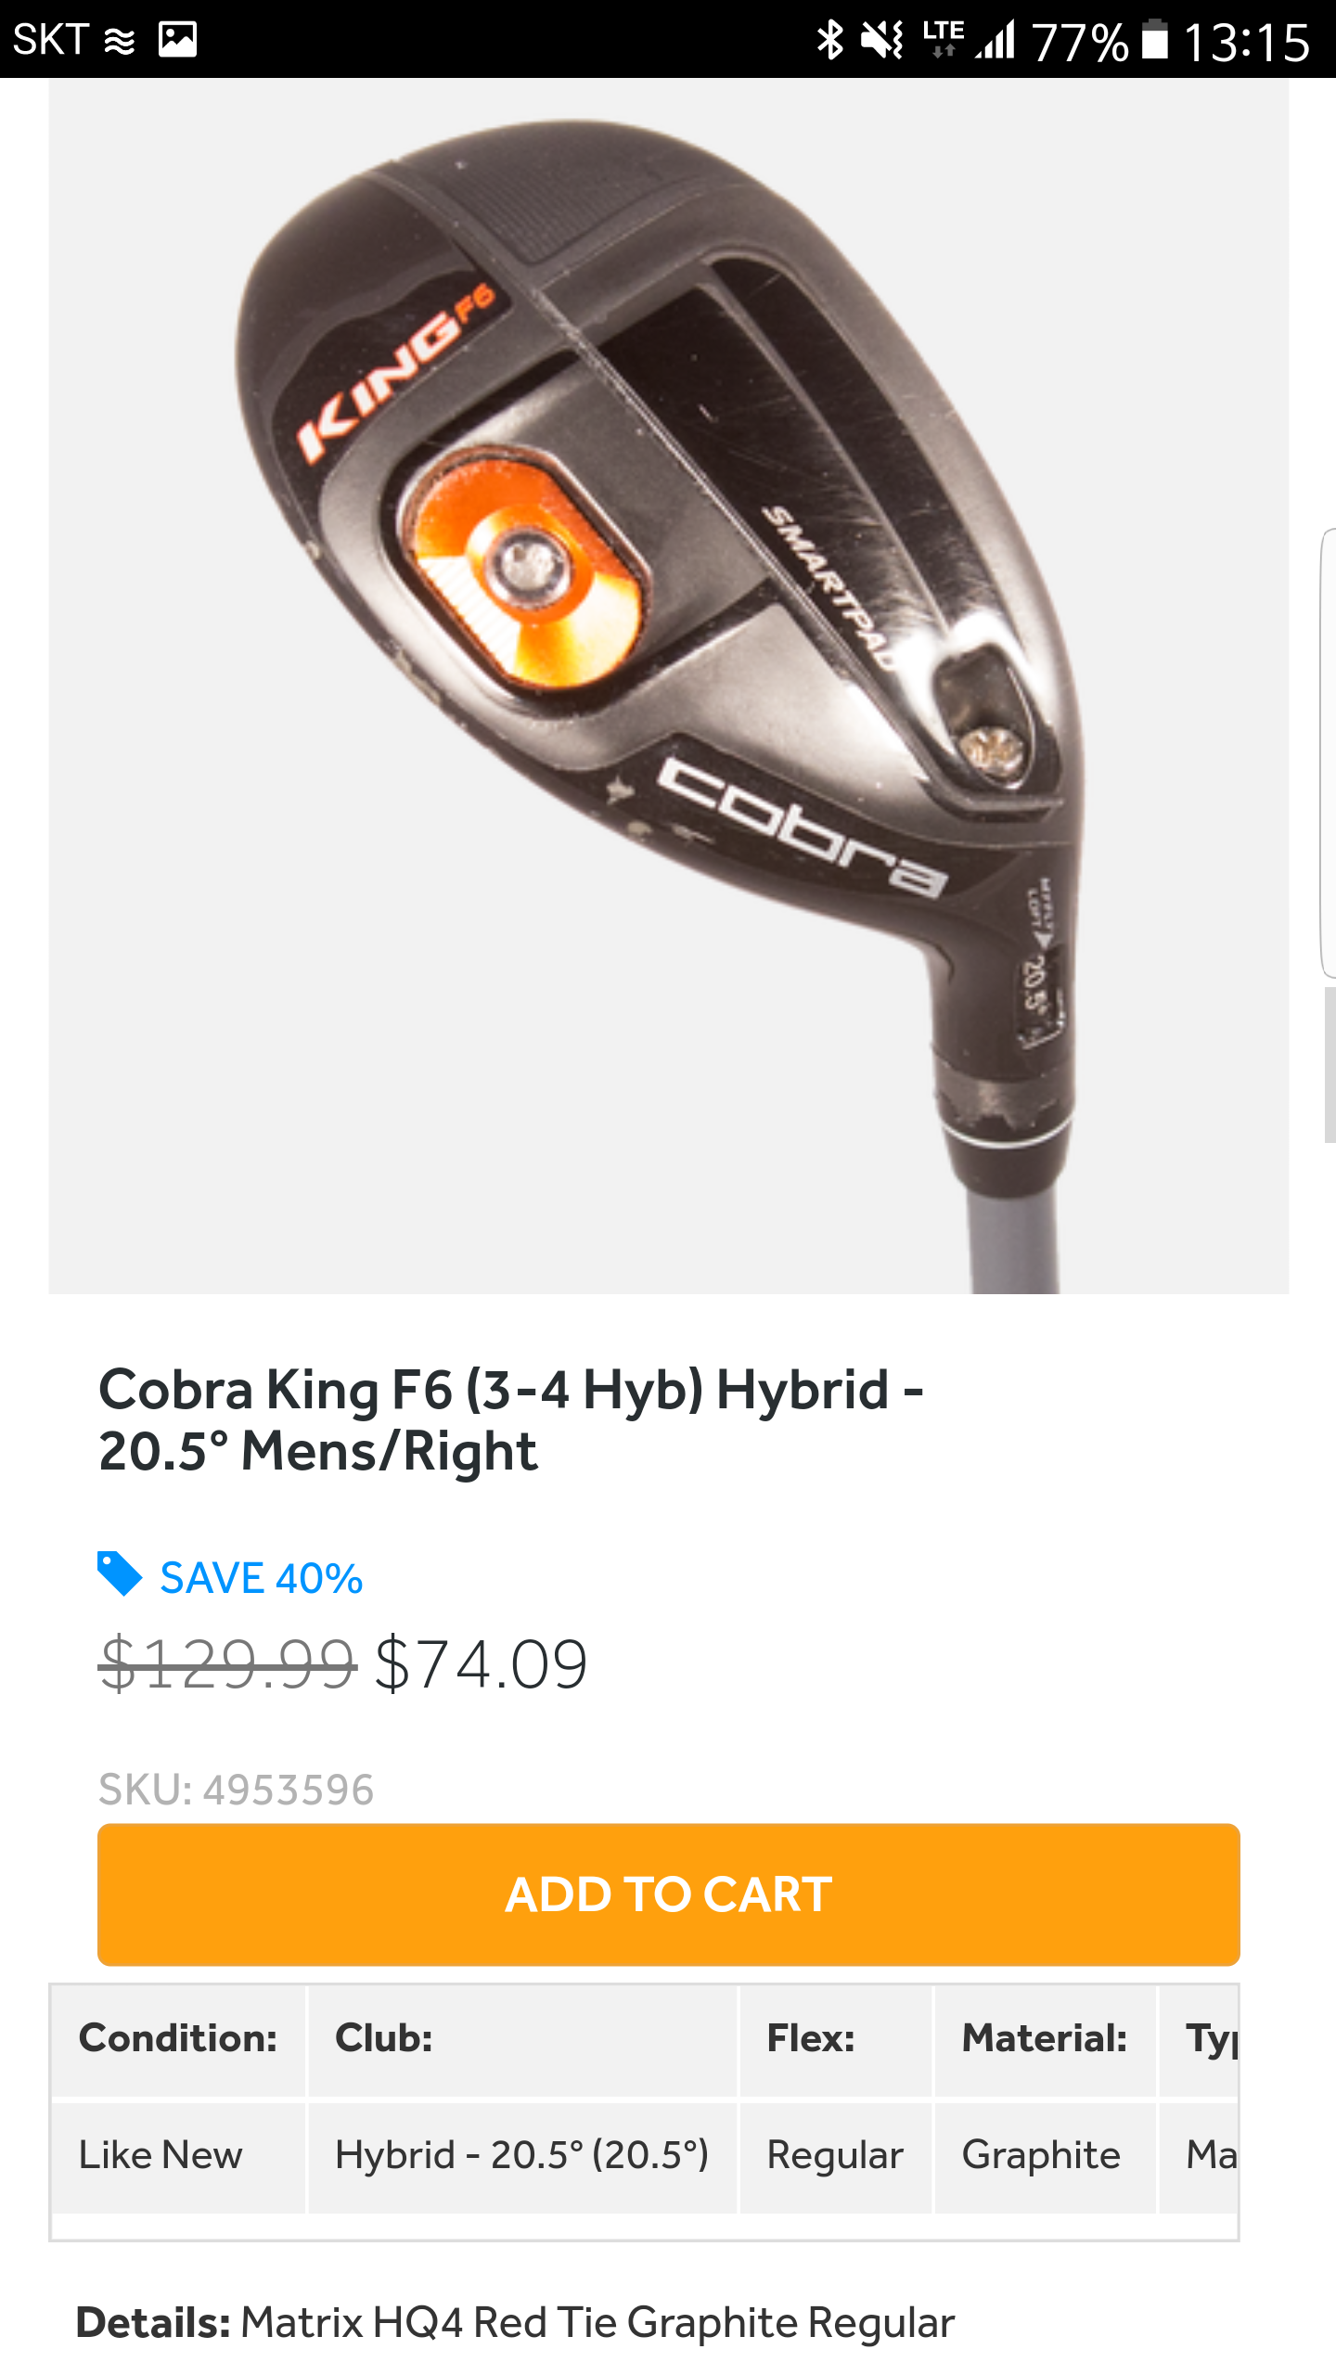Image resolution: width=1336 pixels, height=2375 pixels.
Task: Tap the Regular flex value cell
Action: click(835, 2156)
